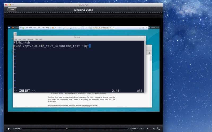Click the orange pause VM icon

pos(53,28)
